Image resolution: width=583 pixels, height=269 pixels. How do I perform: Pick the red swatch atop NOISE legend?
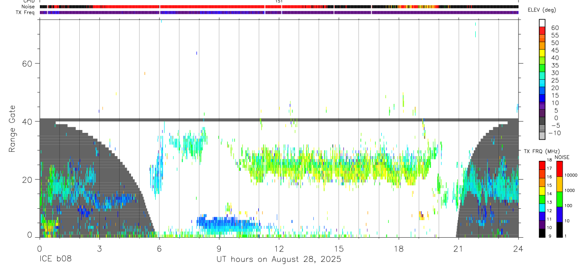[560, 169]
